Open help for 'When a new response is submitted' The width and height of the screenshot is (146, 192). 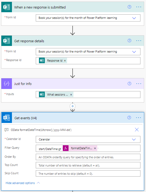(x=129, y=7)
